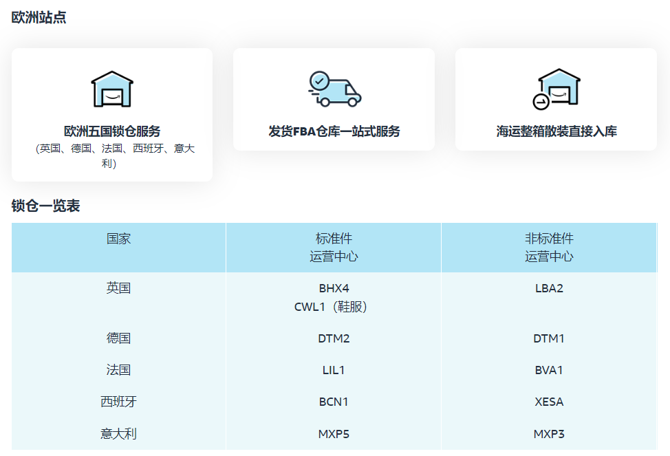This screenshot has height=456, width=670.
Task: Select the 国家 column header
Action: 120,247
